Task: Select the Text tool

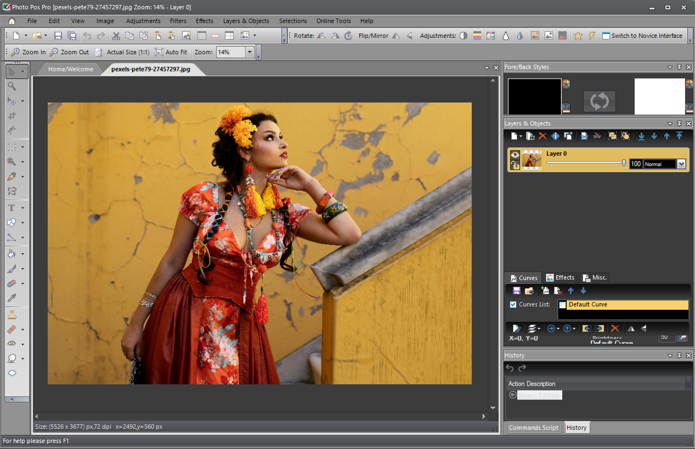Action: pyautogui.click(x=11, y=207)
